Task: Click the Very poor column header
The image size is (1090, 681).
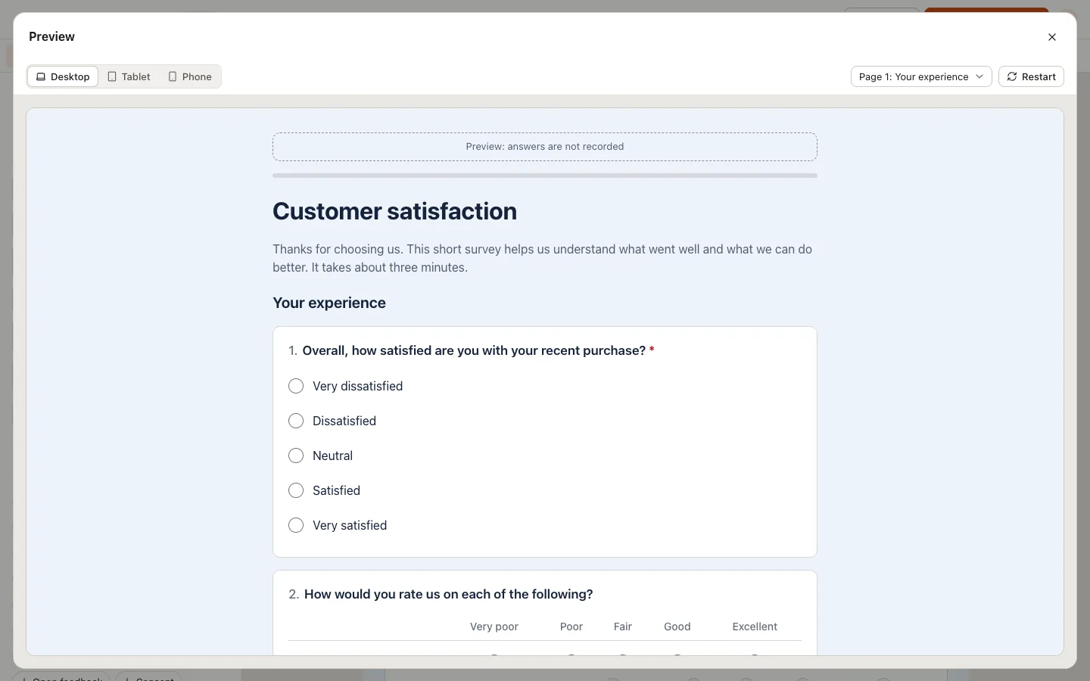Action: point(494,627)
